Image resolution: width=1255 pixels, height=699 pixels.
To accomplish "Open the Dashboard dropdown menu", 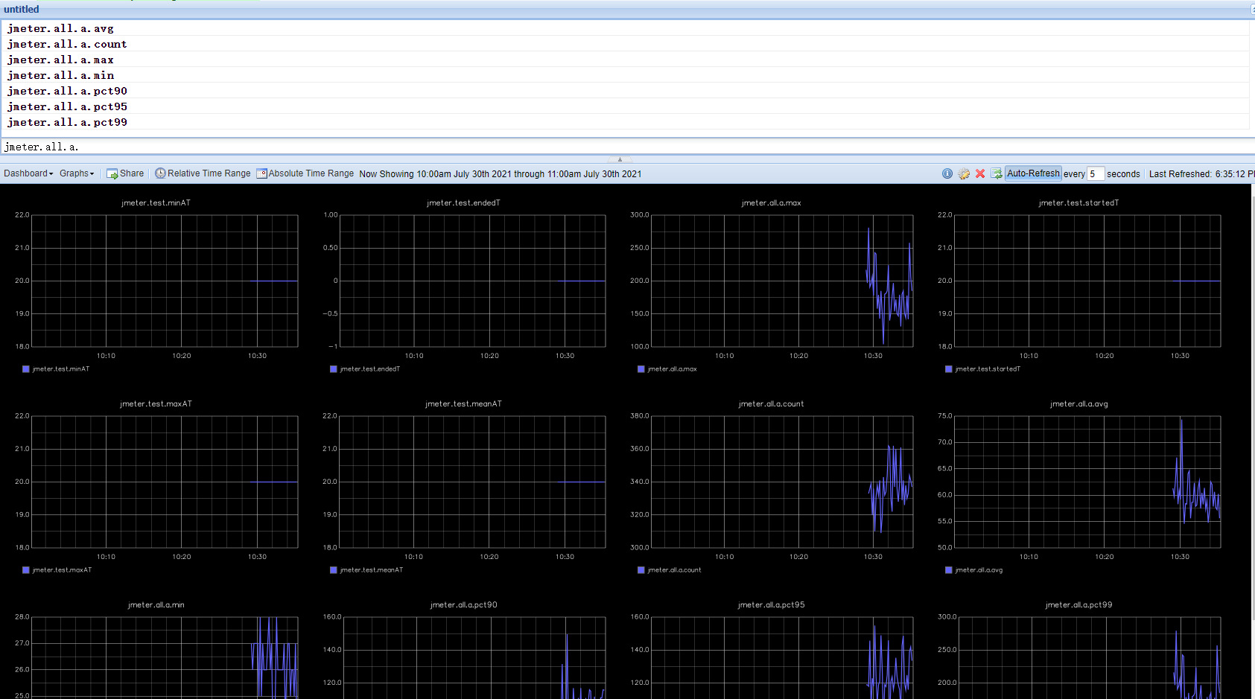I will point(28,173).
